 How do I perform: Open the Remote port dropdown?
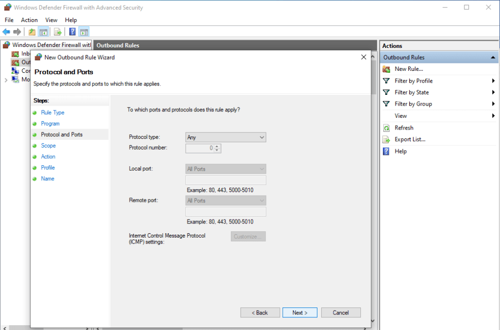tap(226, 200)
